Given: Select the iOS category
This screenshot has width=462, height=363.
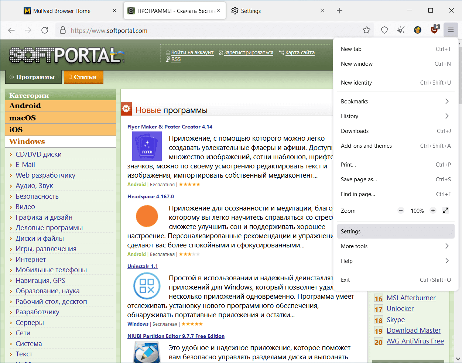Looking at the screenshot, I should click(61, 130).
